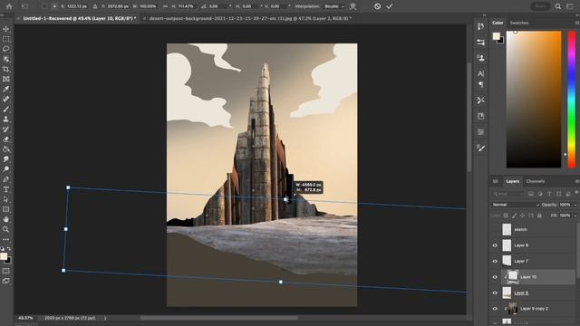The height and width of the screenshot is (326, 580).
Task: Select the Untitled-1-Recovered document tab
Action: 79,18
